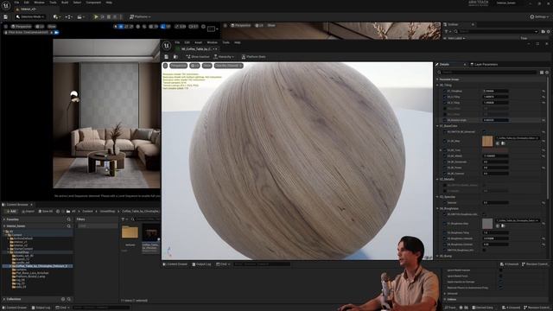Viewport: 553px width, 311px height.
Task: Click the Details panel settings gear icon
Action: pos(547,73)
